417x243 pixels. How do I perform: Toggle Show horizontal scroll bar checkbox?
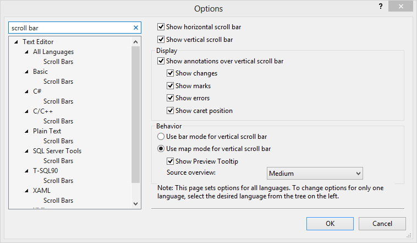click(x=161, y=26)
